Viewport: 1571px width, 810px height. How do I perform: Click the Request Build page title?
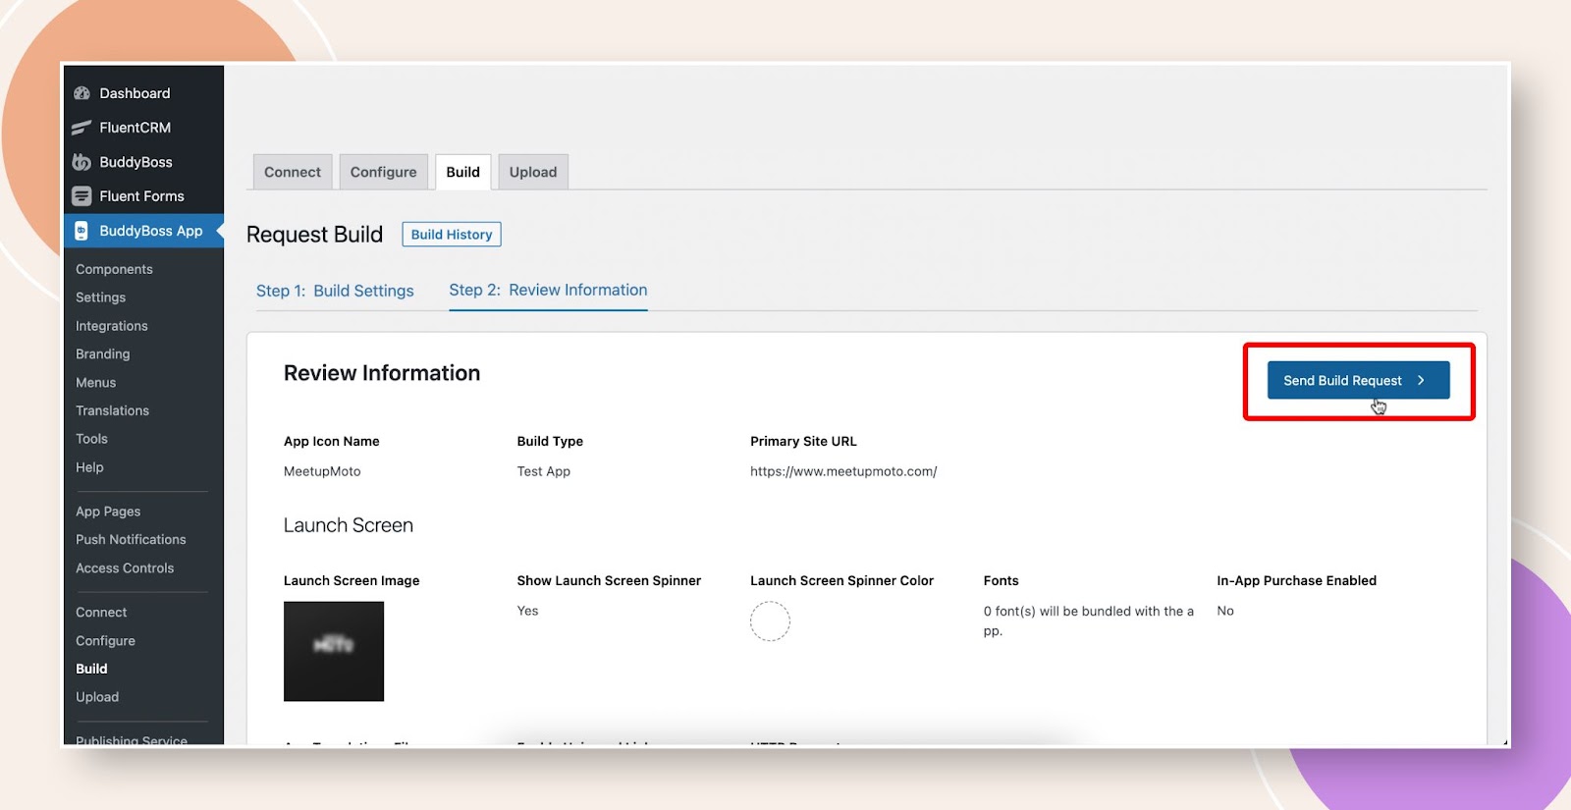pos(314,235)
